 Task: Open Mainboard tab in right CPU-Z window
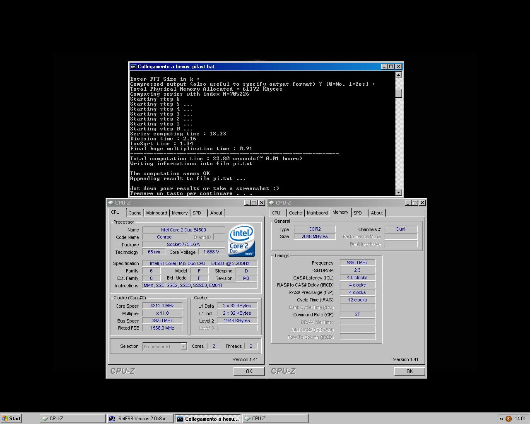pos(317,213)
